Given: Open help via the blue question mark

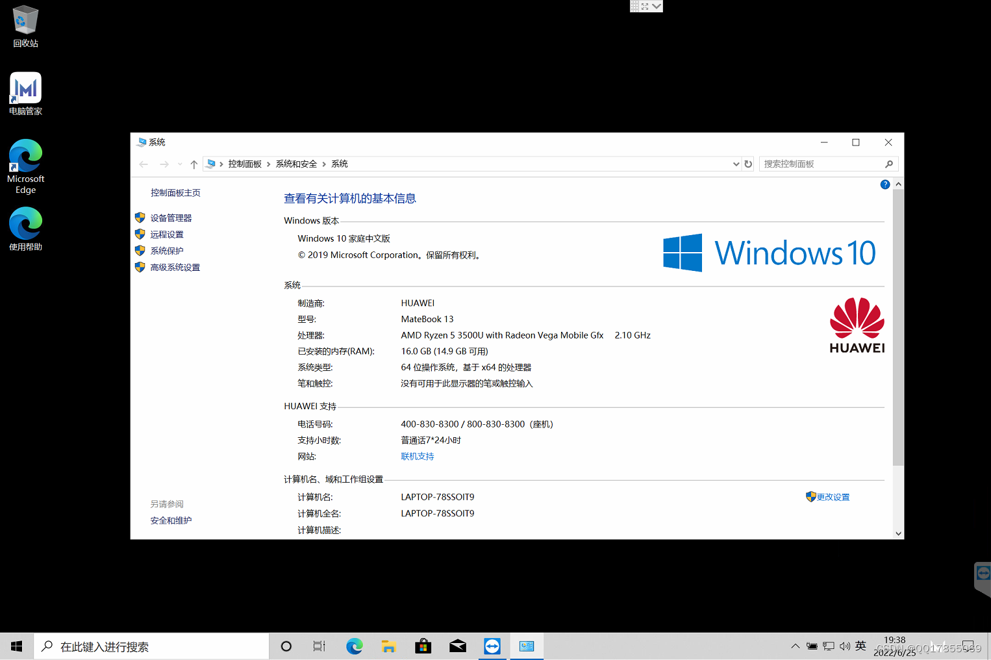Looking at the screenshot, I should pos(884,184).
